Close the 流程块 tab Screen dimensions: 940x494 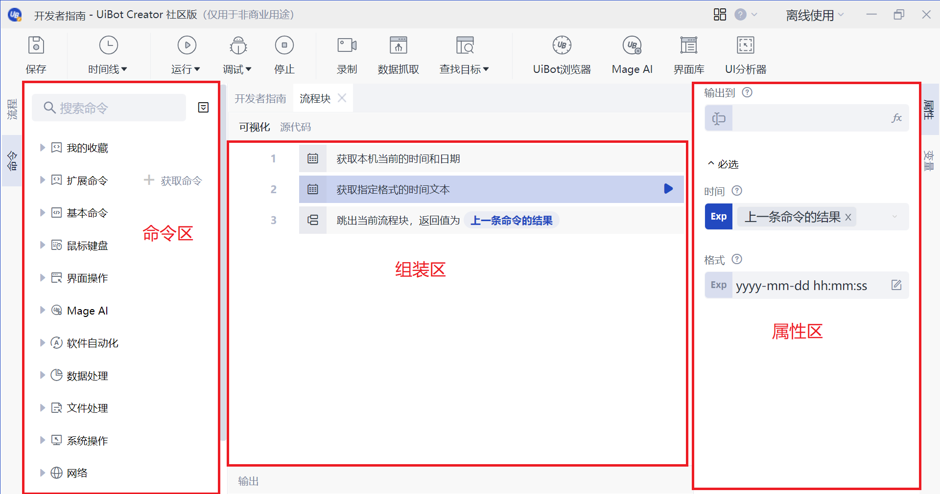[x=342, y=98]
